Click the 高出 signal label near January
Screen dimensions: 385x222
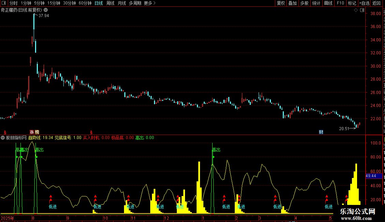click(216, 150)
